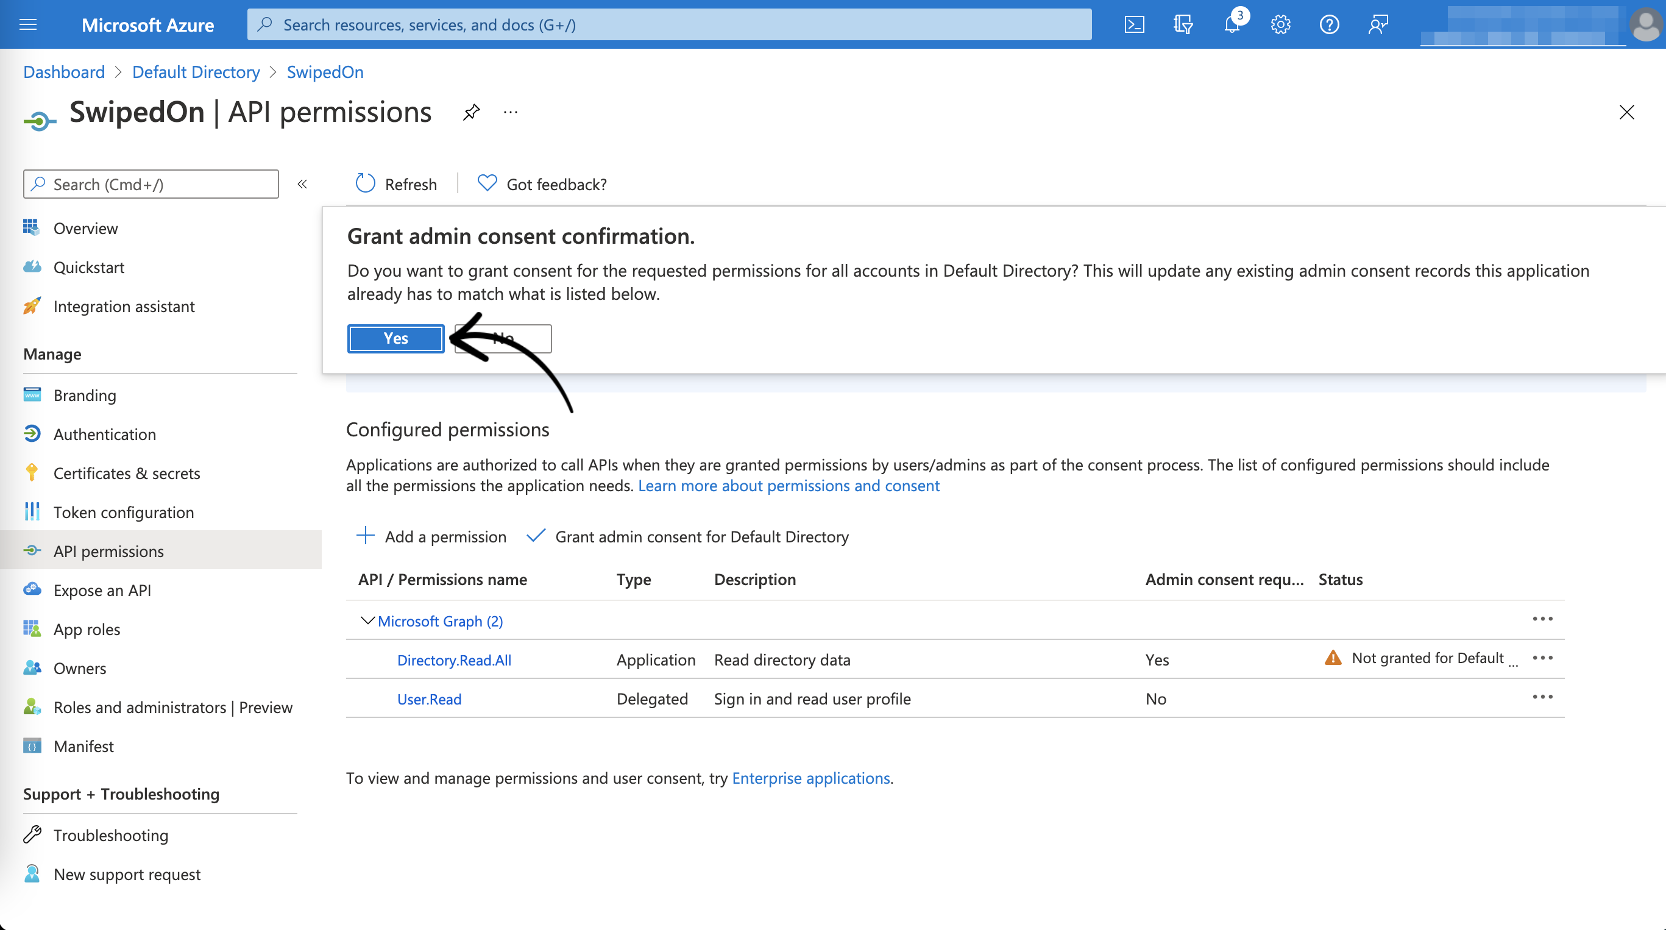Click the Description column header
The image size is (1666, 930).
755,580
